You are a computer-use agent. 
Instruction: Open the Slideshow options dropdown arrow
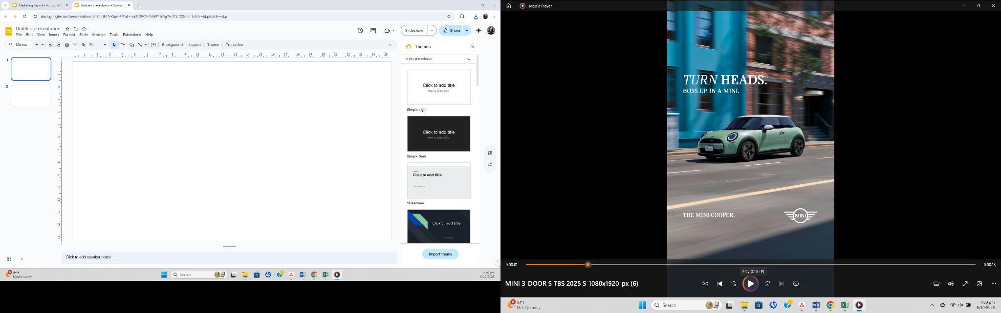coord(432,30)
